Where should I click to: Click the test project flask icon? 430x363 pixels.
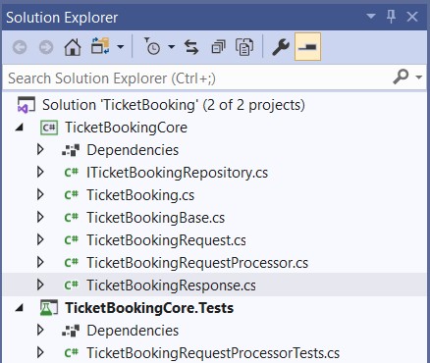pos(49,308)
